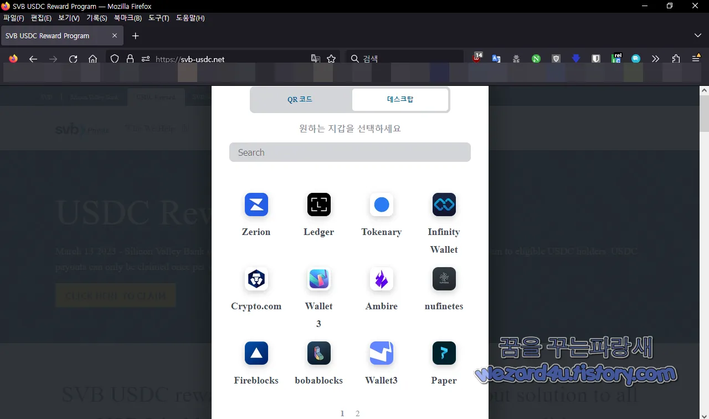Open the tracking protection shield

tap(115, 59)
